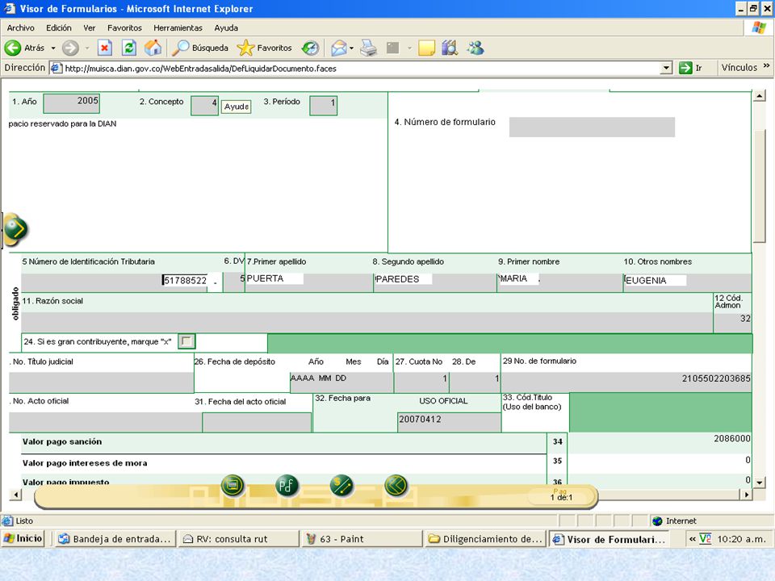Toggle the gran contribuyente checkbox

pyautogui.click(x=186, y=341)
